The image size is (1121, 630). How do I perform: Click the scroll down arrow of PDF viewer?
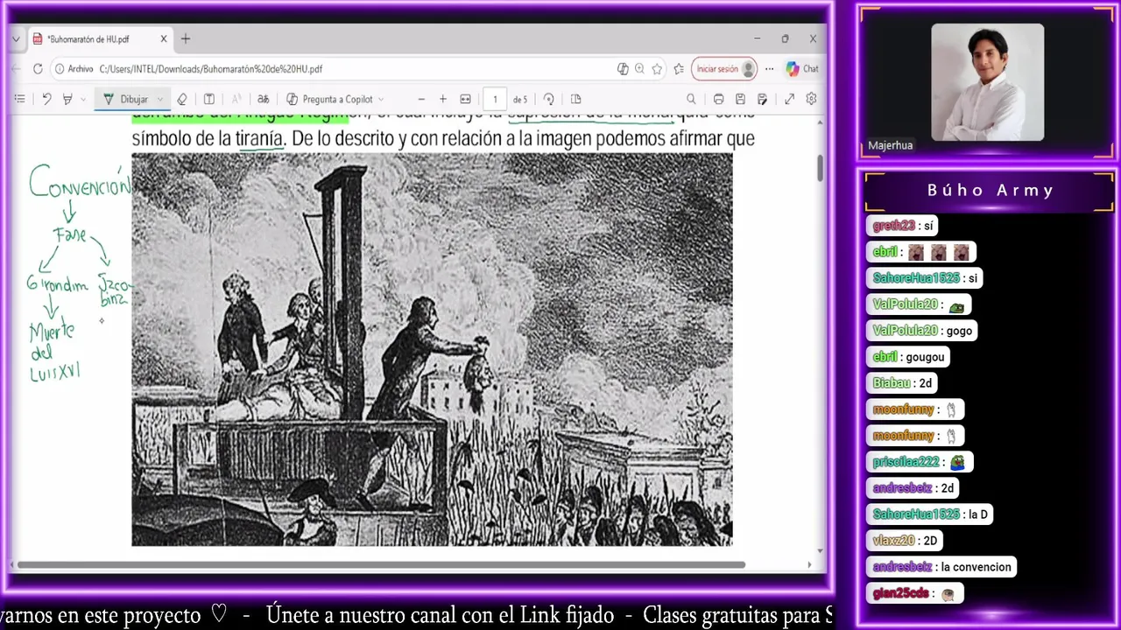(821, 551)
